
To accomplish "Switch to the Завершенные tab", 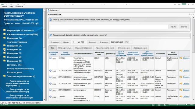I will pyautogui.click(x=140, y=48).
